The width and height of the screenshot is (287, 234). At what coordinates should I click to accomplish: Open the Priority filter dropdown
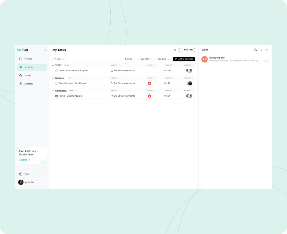tap(130, 59)
